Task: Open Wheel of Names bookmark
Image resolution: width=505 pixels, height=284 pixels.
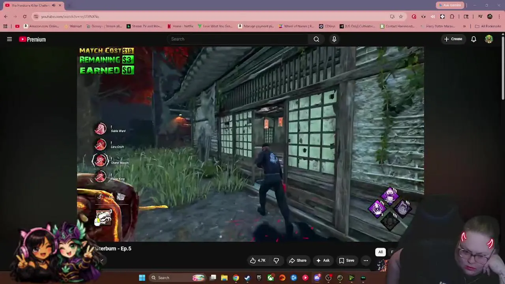Action: click(296, 26)
